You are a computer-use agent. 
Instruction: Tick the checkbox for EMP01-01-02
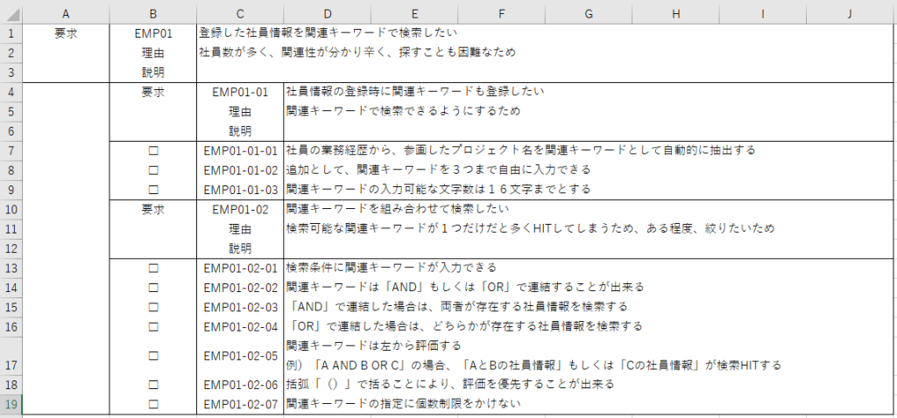tap(152, 171)
